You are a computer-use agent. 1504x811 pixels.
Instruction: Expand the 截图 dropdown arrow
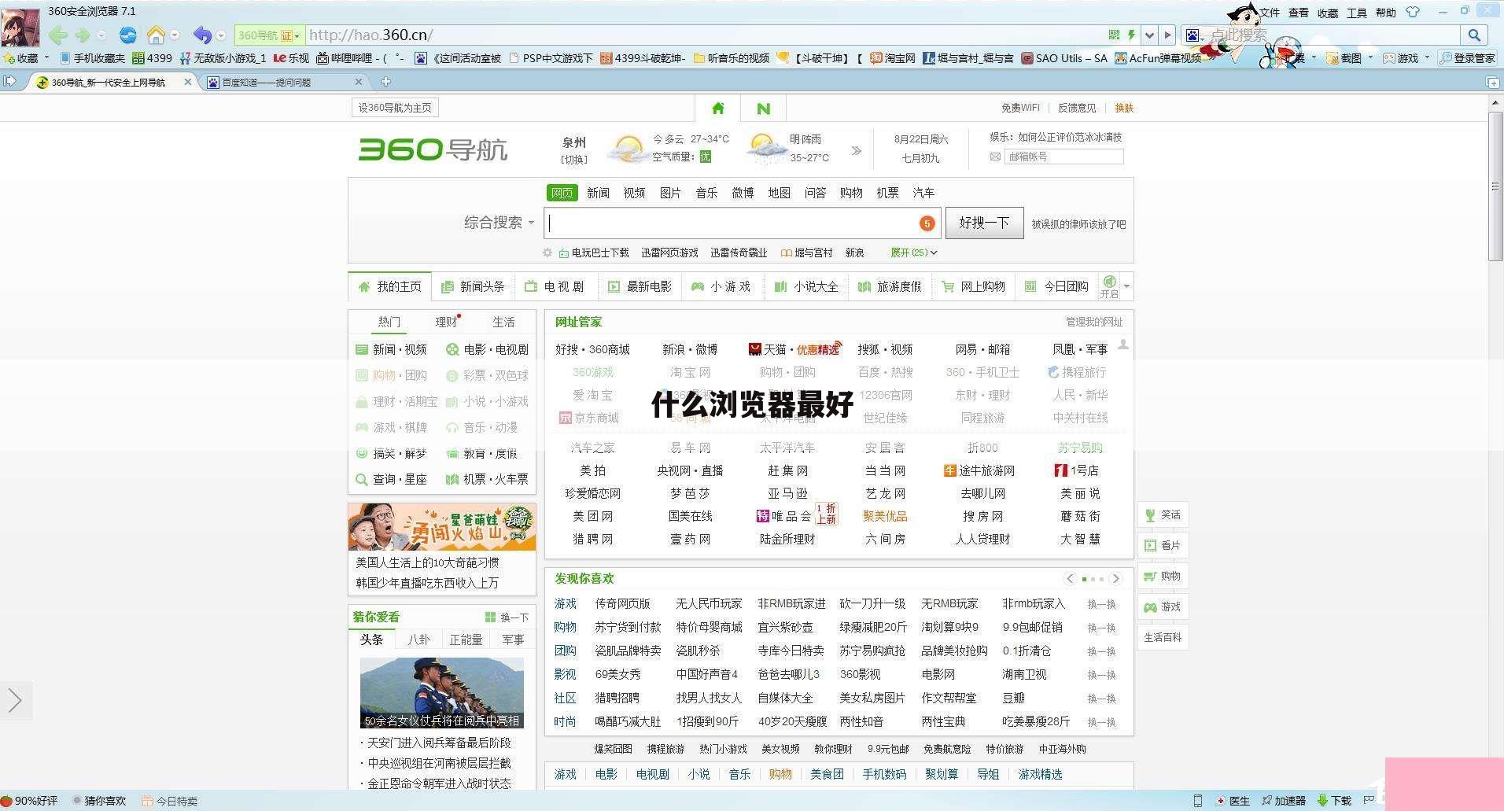point(1370,57)
